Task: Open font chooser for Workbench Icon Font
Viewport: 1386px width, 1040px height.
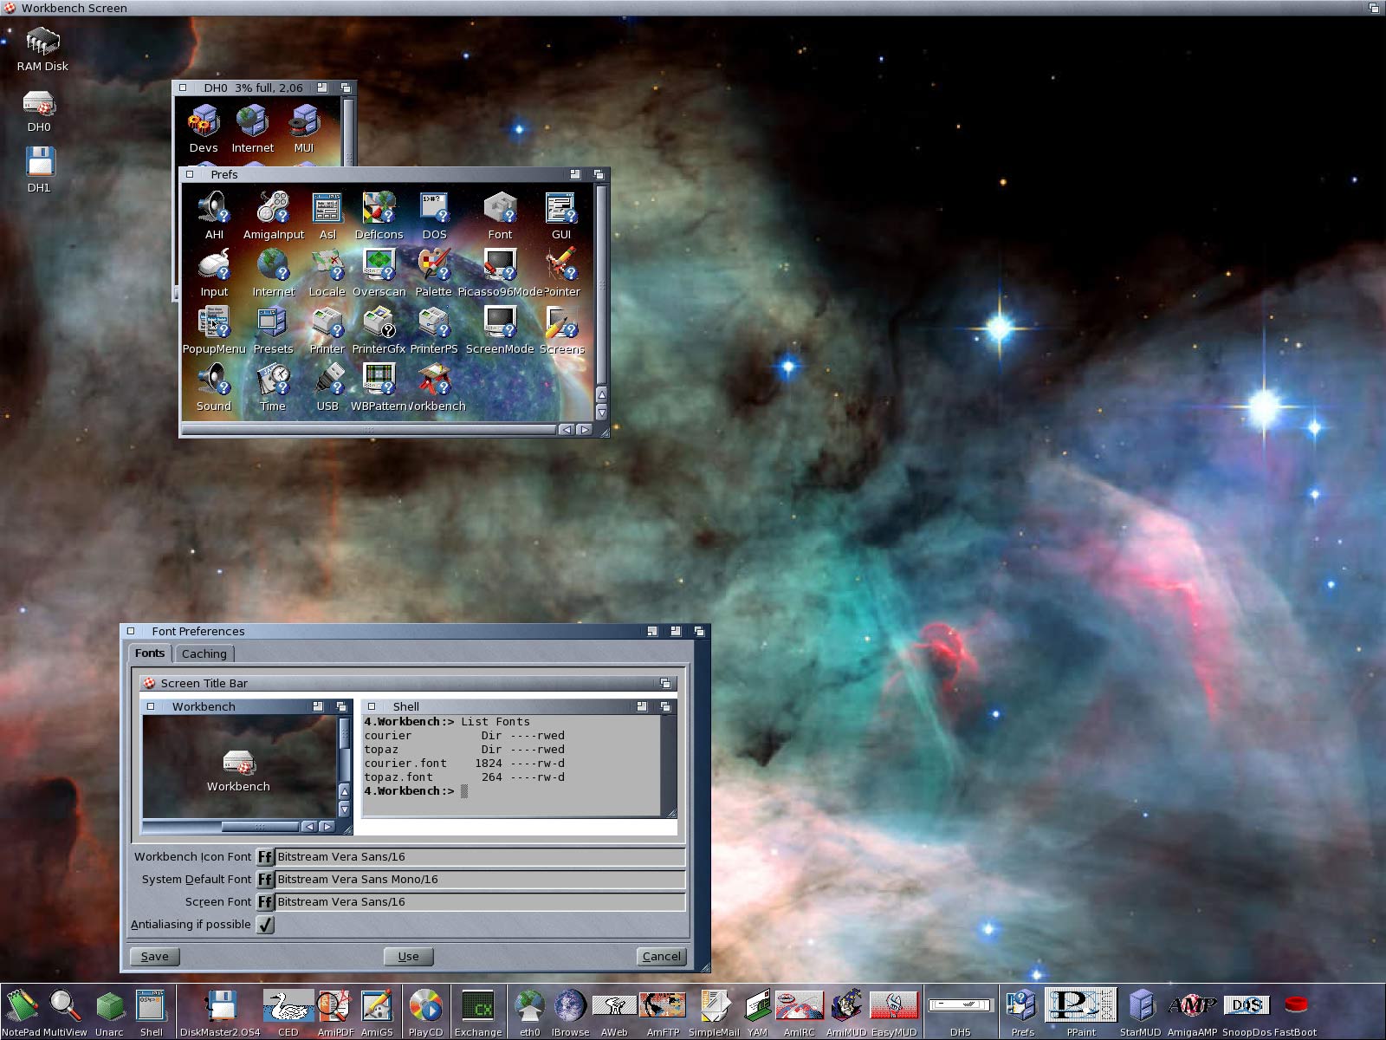Action: click(x=265, y=857)
